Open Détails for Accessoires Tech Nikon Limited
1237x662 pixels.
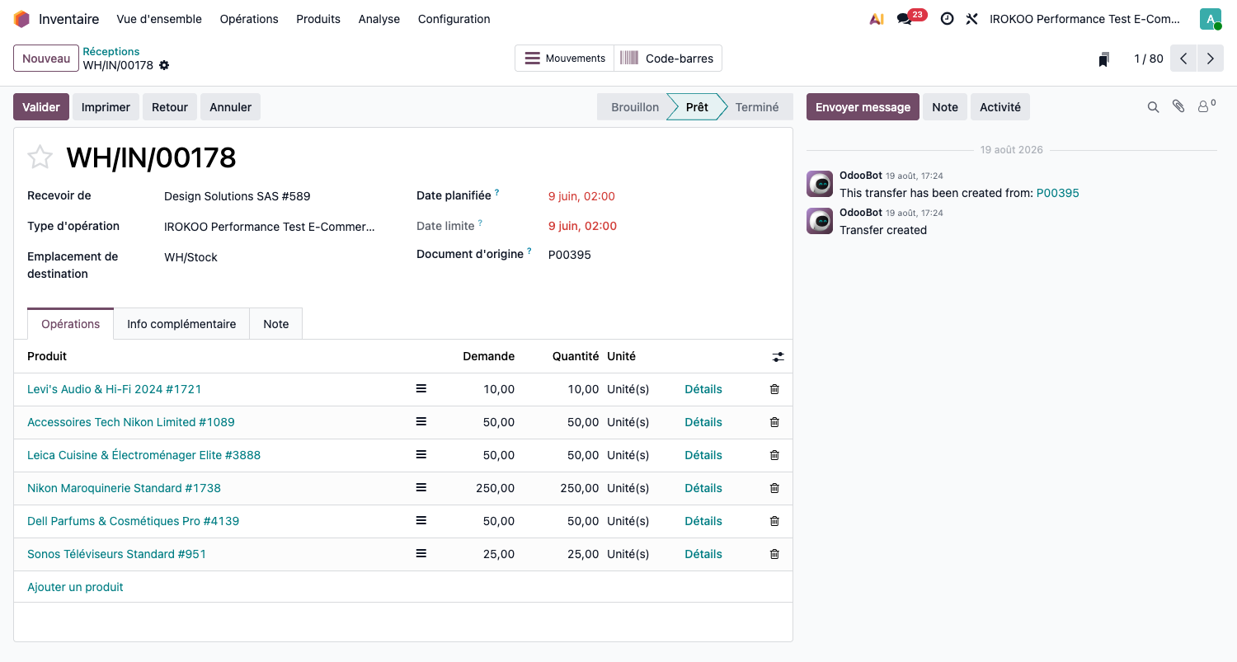tap(703, 422)
